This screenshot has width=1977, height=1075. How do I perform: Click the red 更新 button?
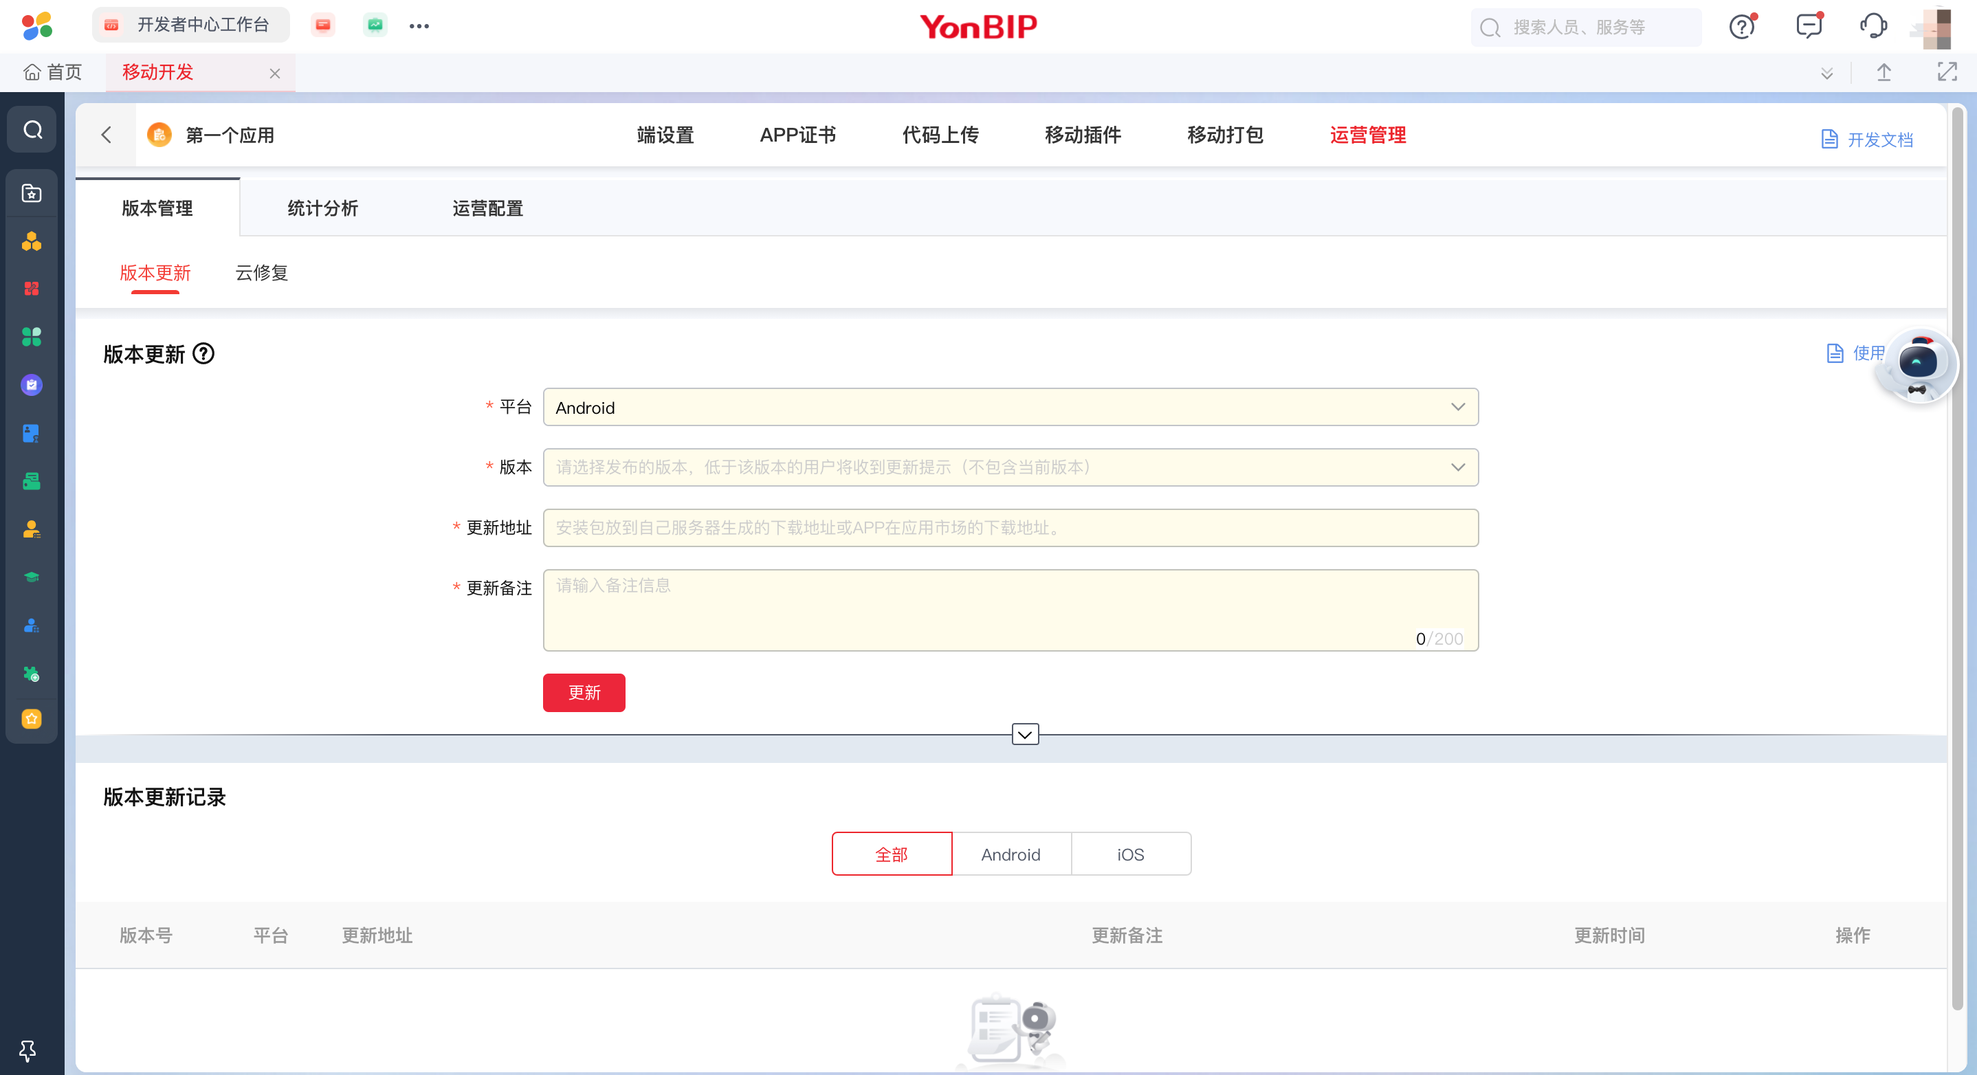[584, 692]
